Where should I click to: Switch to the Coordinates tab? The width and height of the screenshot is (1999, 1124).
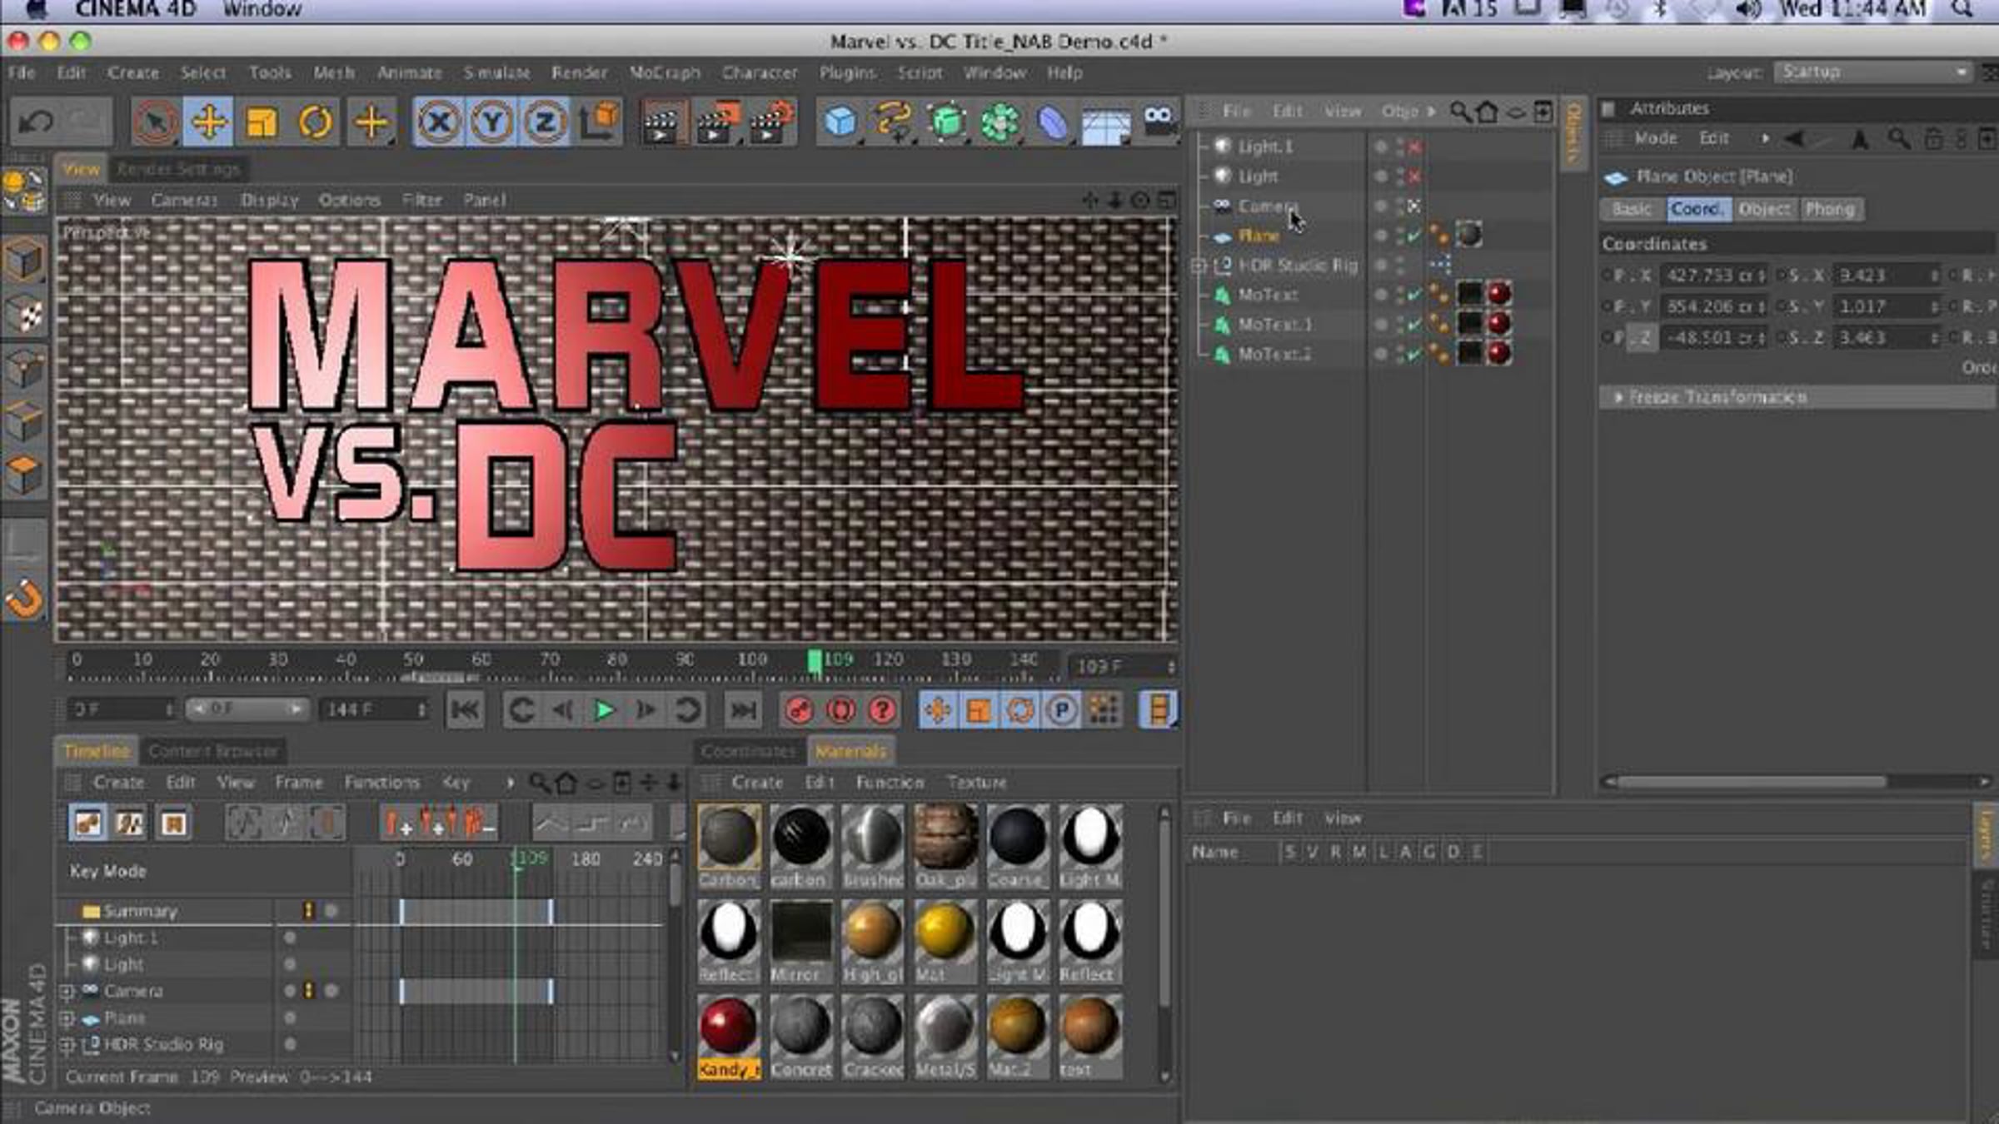pyautogui.click(x=748, y=751)
